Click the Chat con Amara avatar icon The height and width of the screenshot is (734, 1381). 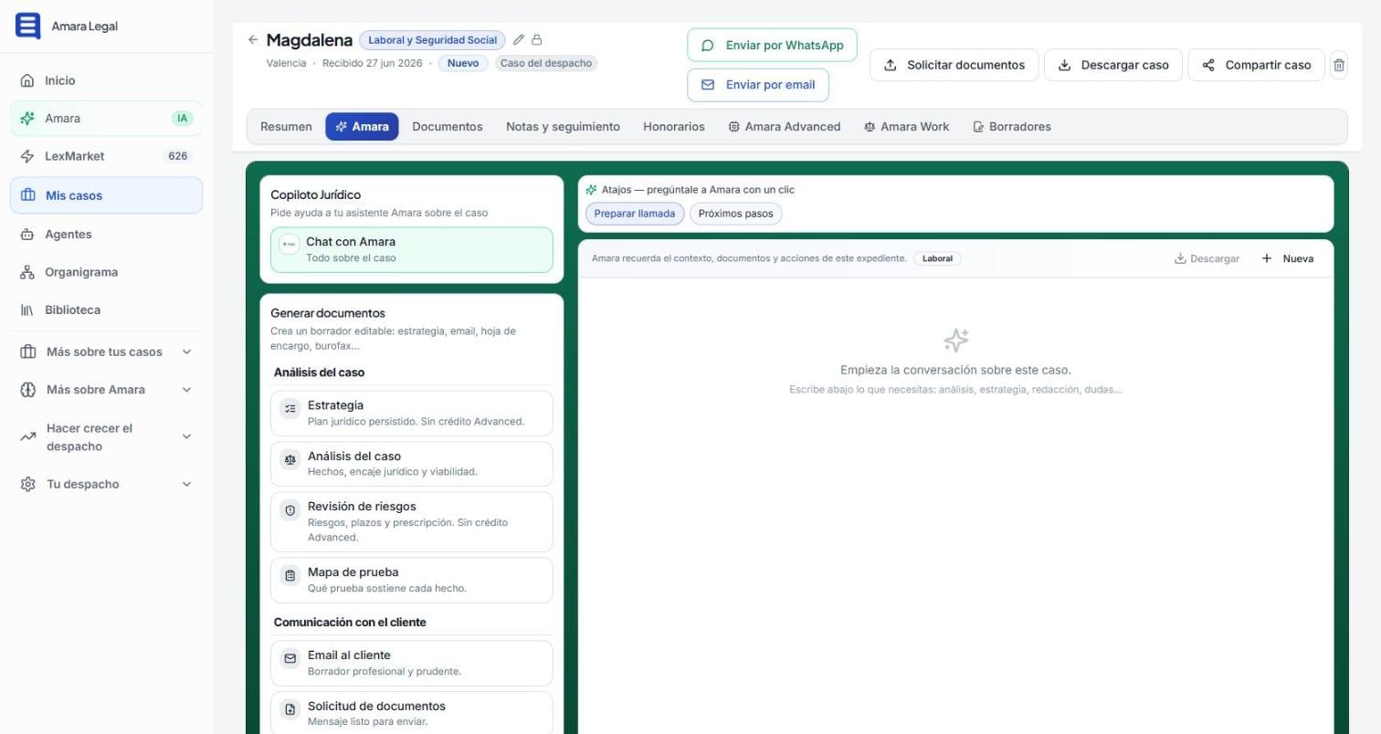point(289,245)
